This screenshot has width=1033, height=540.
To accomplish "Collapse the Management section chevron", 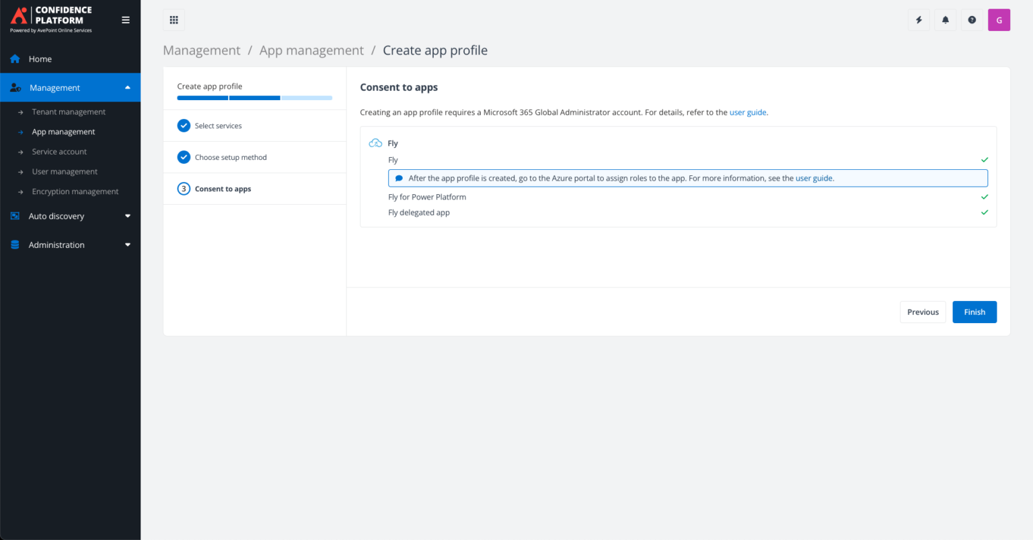I will 127,87.
